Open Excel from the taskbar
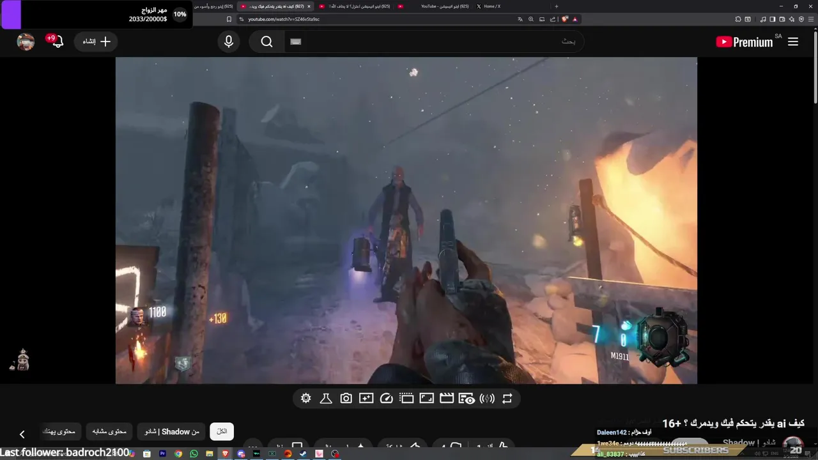 coord(272,454)
